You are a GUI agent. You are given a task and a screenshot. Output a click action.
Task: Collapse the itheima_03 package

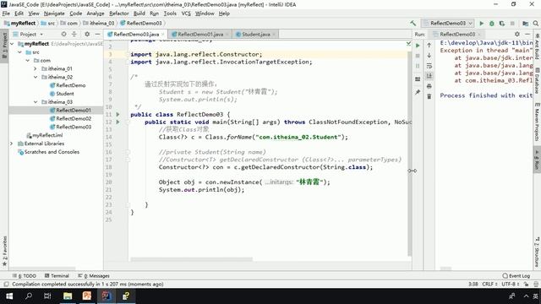click(36, 101)
